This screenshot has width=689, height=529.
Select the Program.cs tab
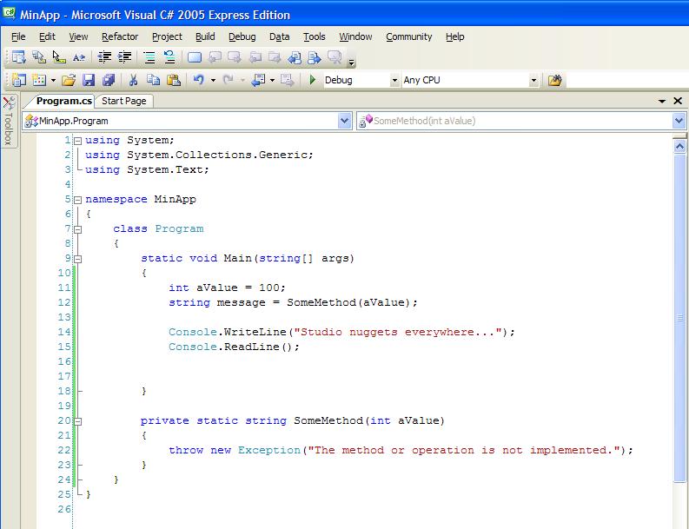64,101
